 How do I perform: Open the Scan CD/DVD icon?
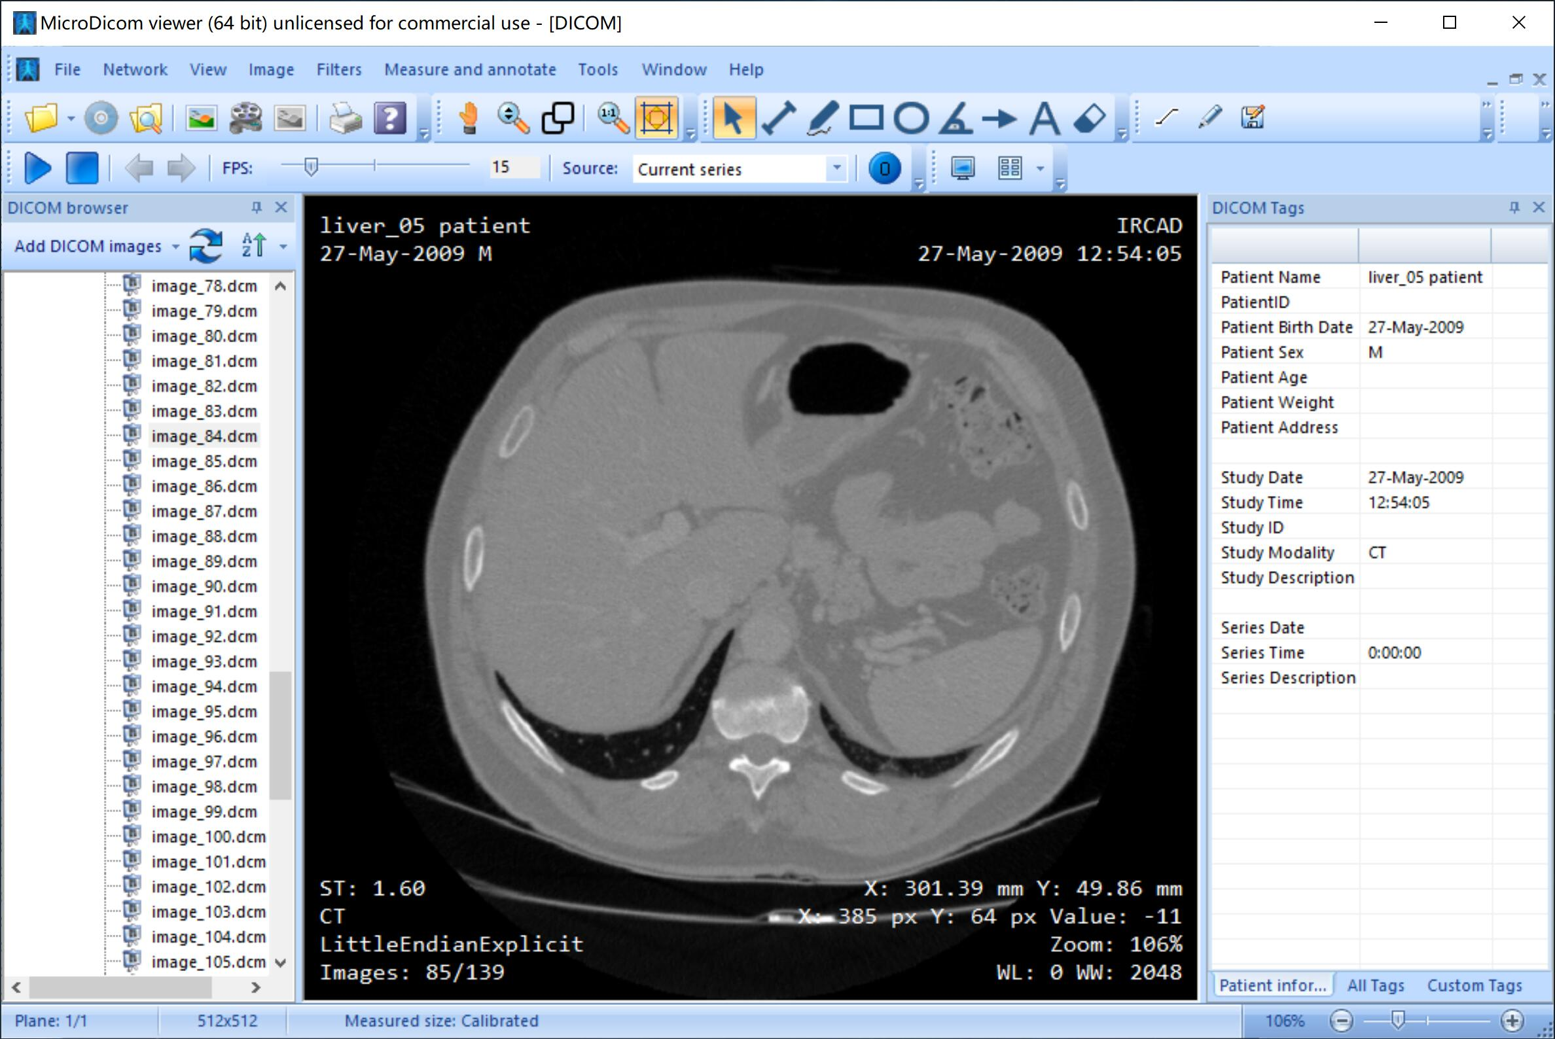point(101,118)
